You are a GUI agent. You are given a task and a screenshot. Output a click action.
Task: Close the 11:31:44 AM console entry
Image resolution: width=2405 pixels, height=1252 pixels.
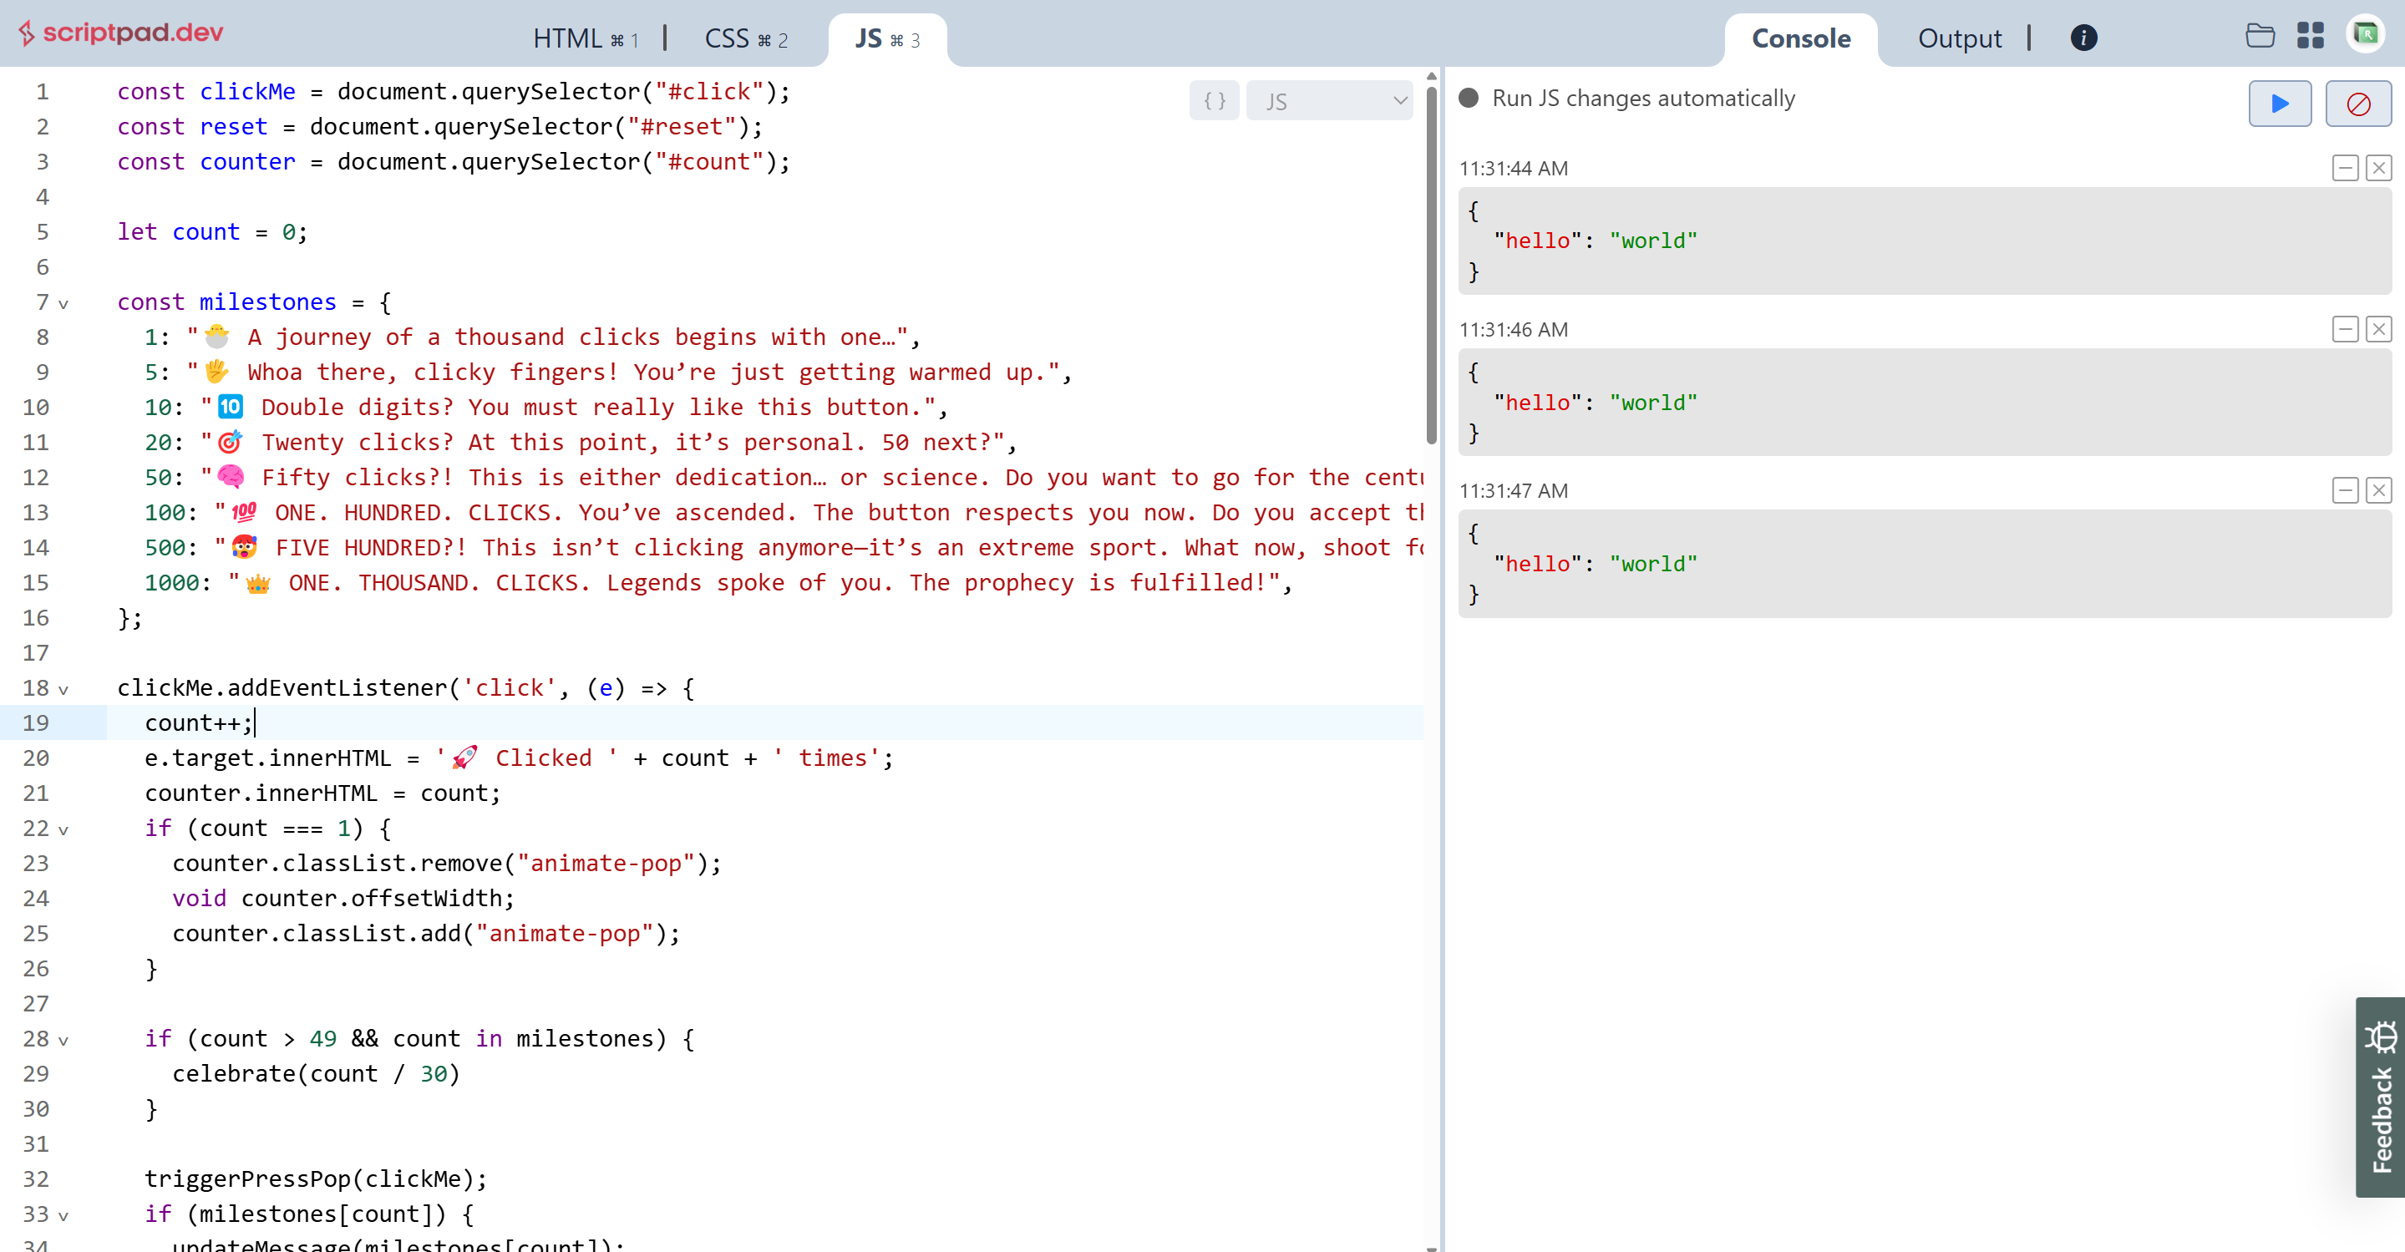pos(2378,168)
